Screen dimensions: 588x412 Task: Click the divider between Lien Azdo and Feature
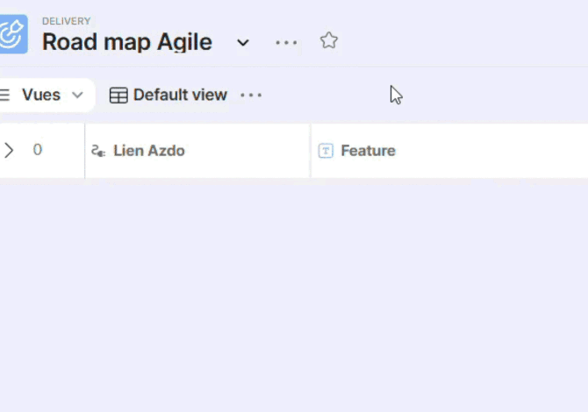click(x=311, y=151)
